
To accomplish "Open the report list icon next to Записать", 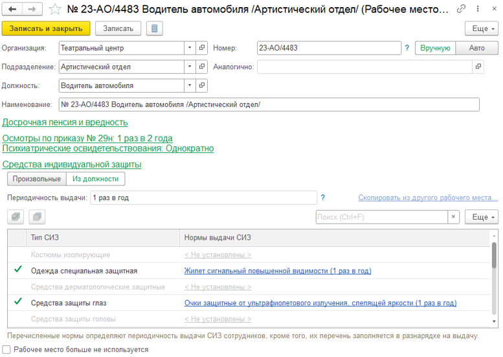I will tap(154, 29).
